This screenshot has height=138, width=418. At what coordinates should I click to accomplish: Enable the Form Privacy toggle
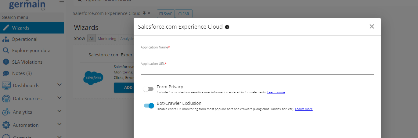click(x=149, y=89)
